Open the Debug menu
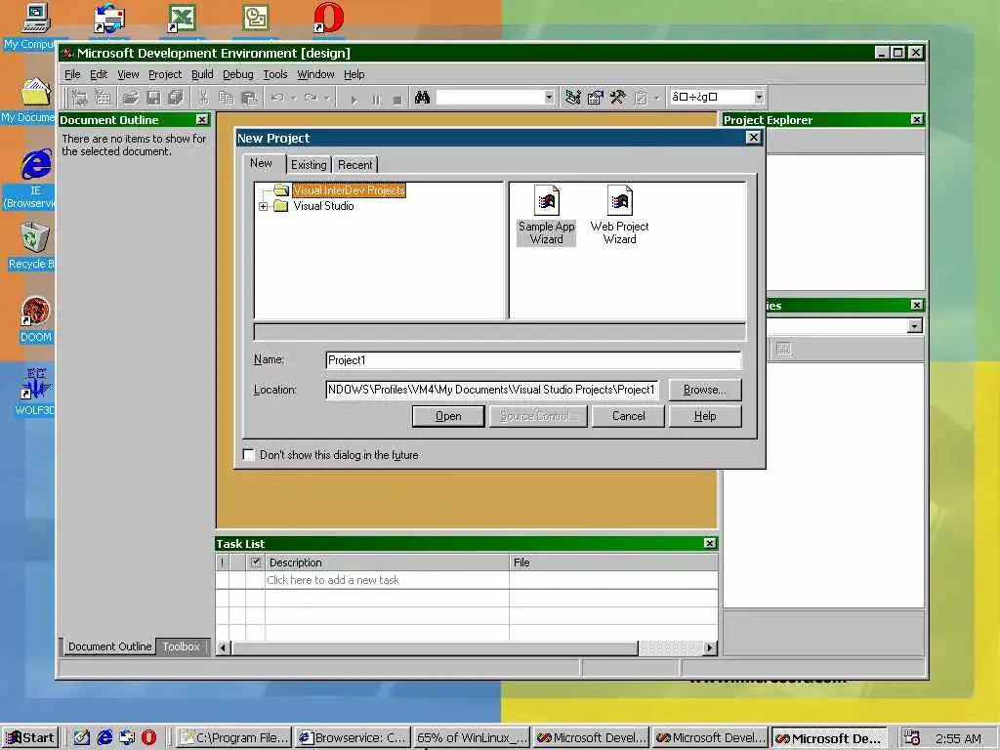This screenshot has width=1000, height=750. coord(238,74)
